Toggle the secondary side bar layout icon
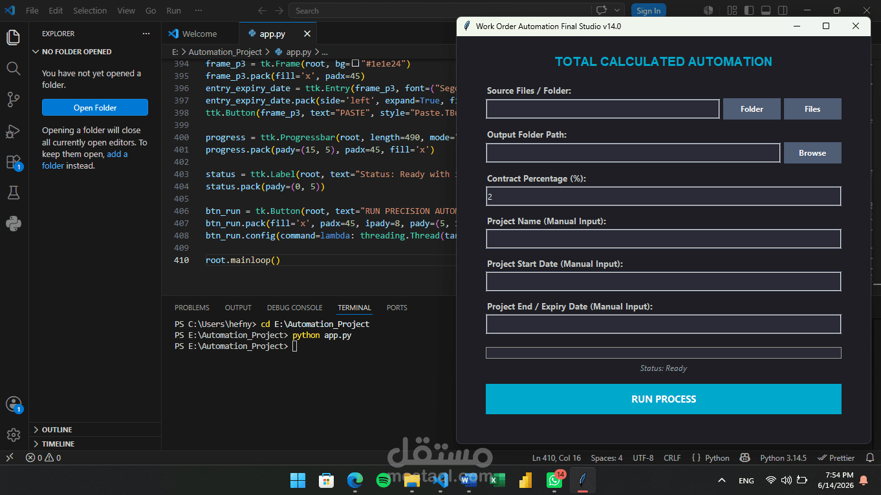The height and width of the screenshot is (495, 881). pyautogui.click(x=783, y=10)
